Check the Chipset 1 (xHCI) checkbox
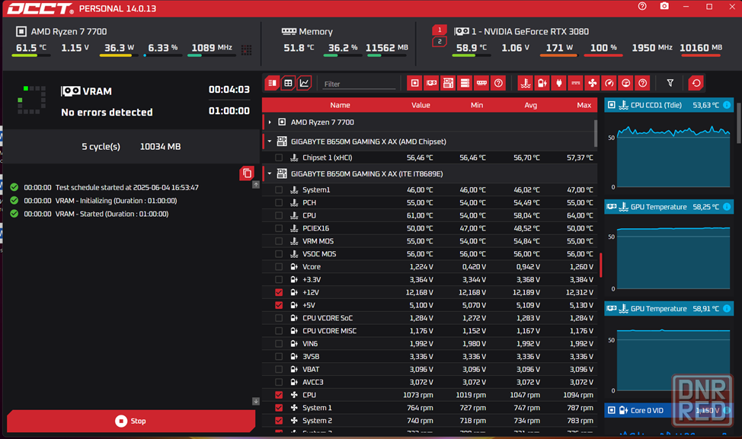 tap(279, 157)
